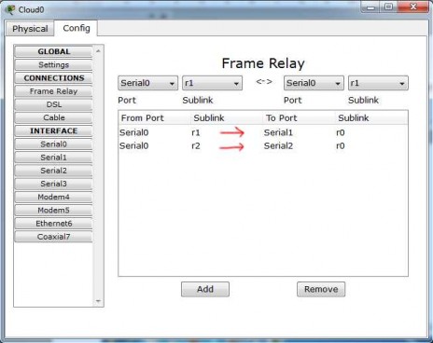Open the DSL connections page

click(53, 104)
